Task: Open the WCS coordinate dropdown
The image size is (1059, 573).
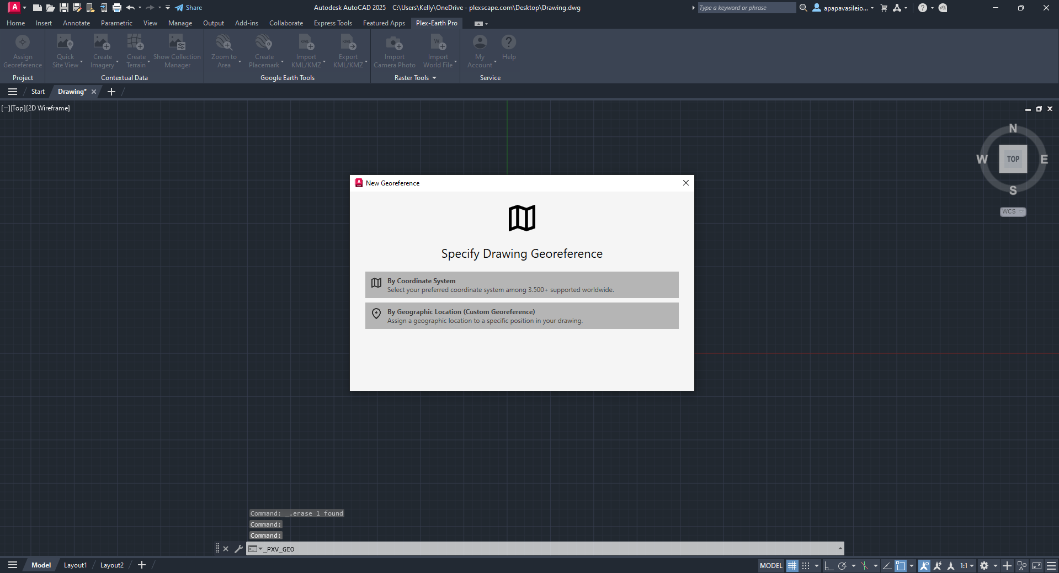Action: [x=1013, y=211]
